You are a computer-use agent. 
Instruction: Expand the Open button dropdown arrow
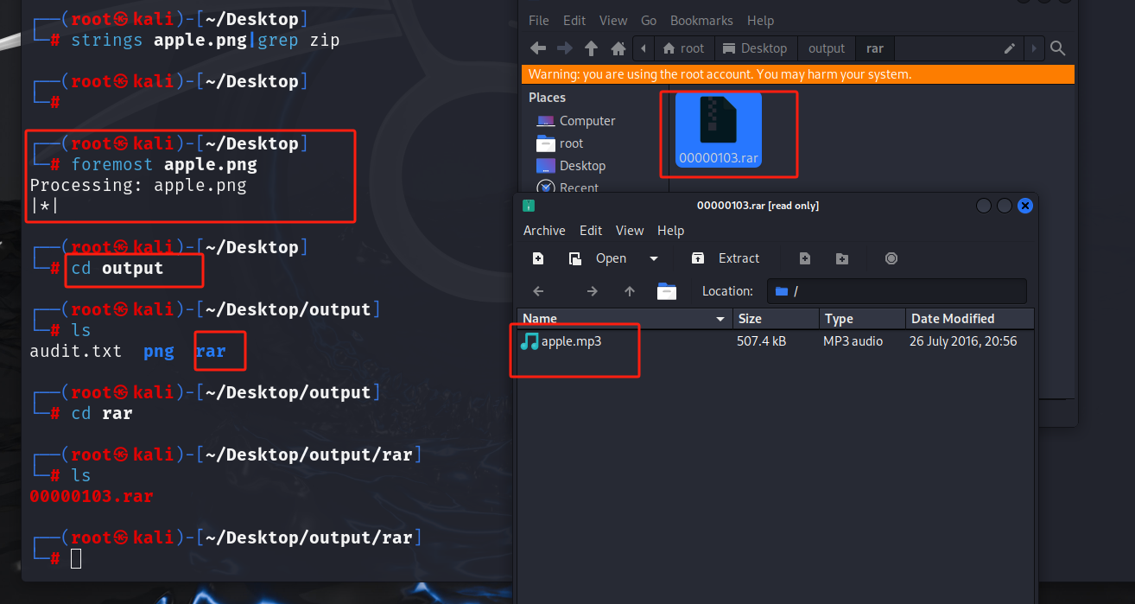click(654, 258)
